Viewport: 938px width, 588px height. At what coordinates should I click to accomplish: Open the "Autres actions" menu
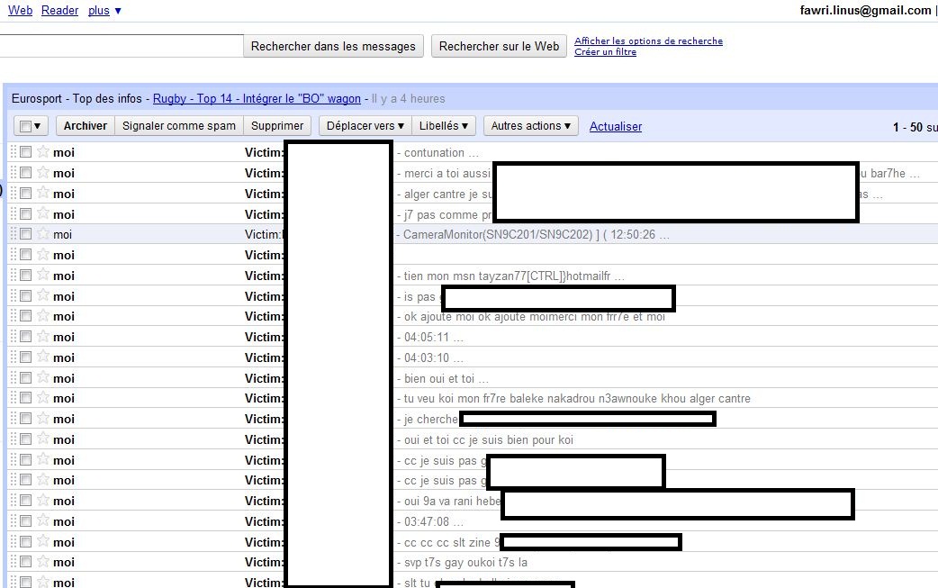(530, 126)
